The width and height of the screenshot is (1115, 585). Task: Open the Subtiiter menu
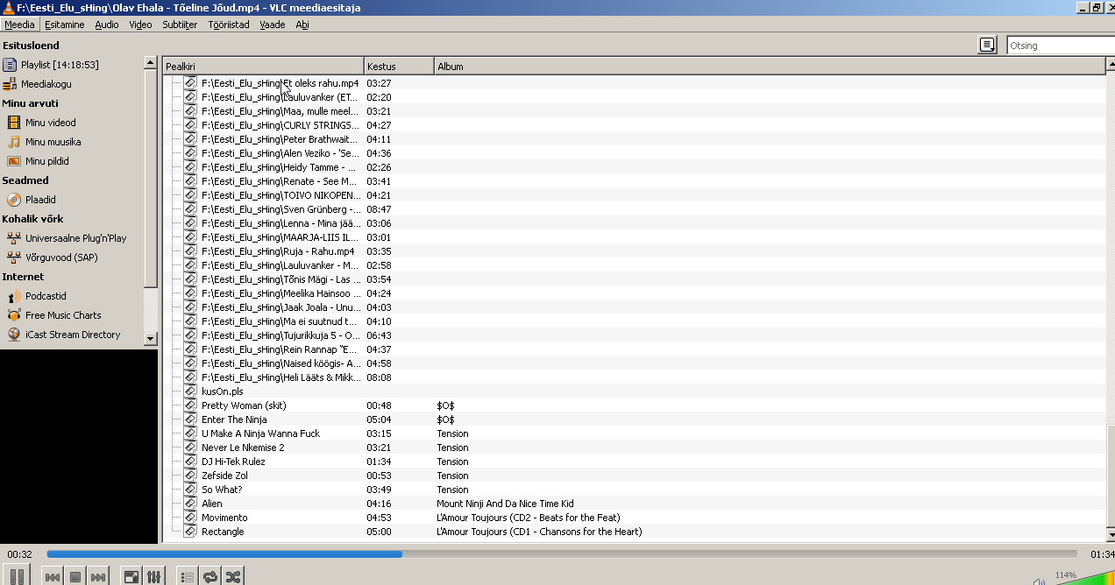(x=180, y=25)
